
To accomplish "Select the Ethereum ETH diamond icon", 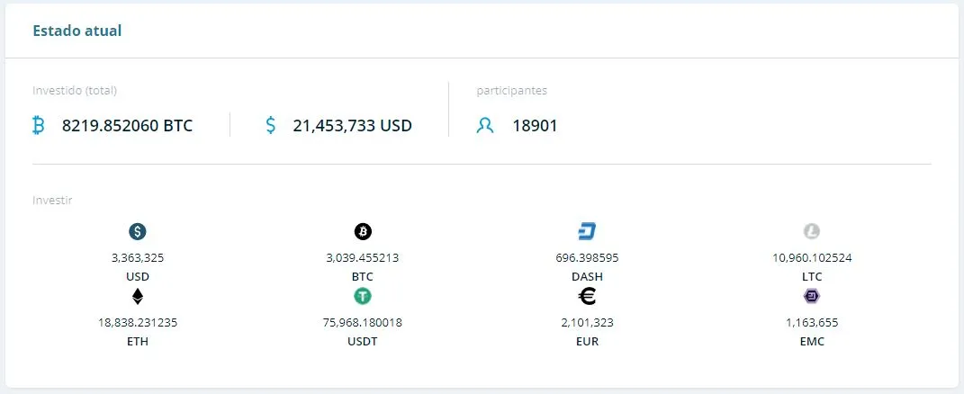I will click(x=137, y=296).
